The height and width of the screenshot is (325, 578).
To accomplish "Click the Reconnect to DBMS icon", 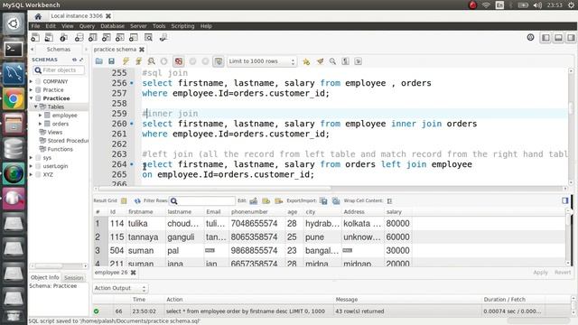I will (x=163, y=38).
